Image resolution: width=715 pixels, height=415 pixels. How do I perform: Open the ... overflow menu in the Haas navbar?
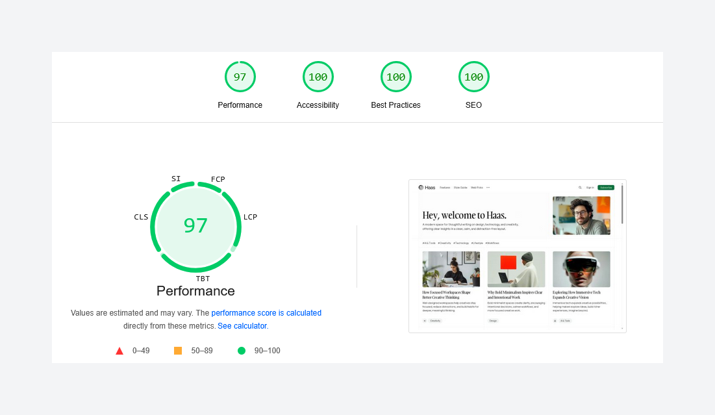pyautogui.click(x=488, y=188)
